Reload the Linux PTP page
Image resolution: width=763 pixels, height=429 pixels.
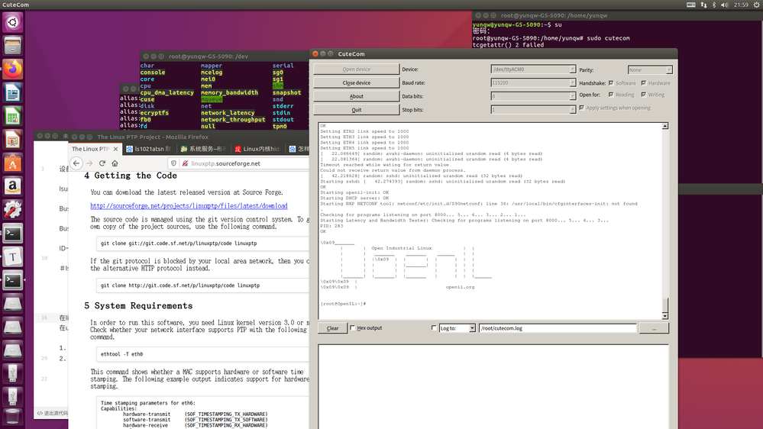pyautogui.click(x=102, y=163)
